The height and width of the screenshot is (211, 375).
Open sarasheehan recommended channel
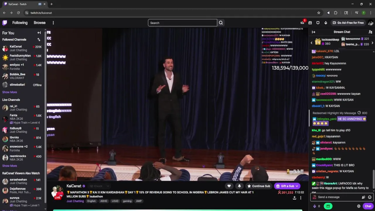[22, 181]
